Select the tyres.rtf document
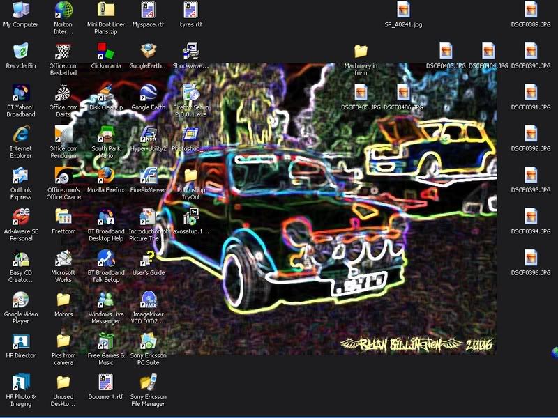 pyautogui.click(x=190, y=10)
